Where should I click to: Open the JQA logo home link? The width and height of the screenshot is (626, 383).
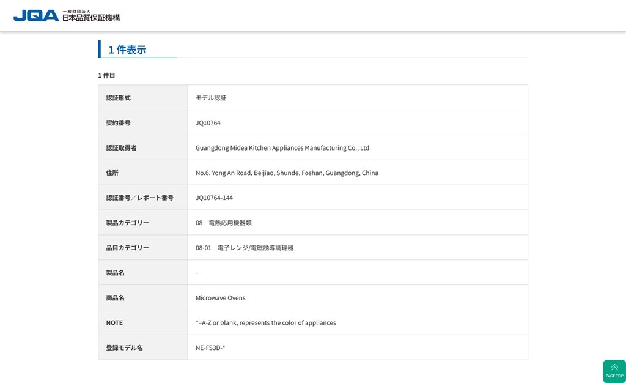coord(66,15)
